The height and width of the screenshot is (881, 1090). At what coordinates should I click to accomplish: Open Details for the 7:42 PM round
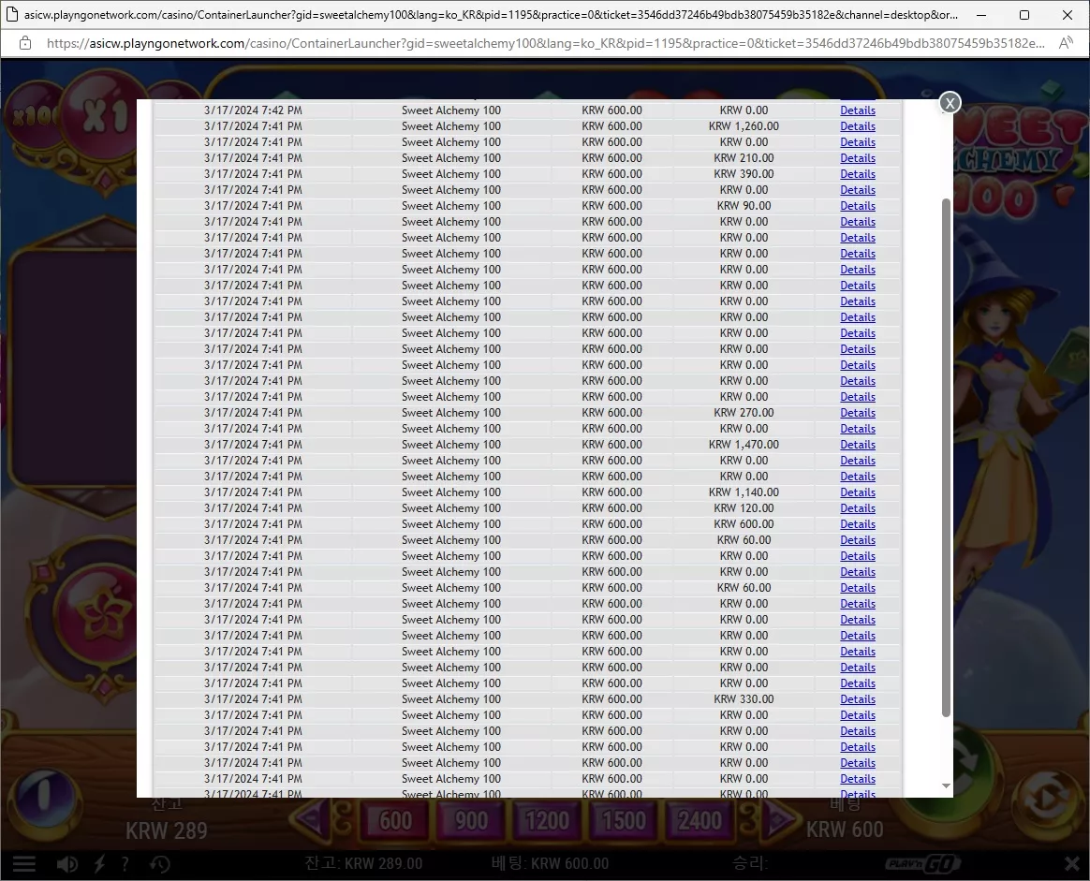pos(857,110)
